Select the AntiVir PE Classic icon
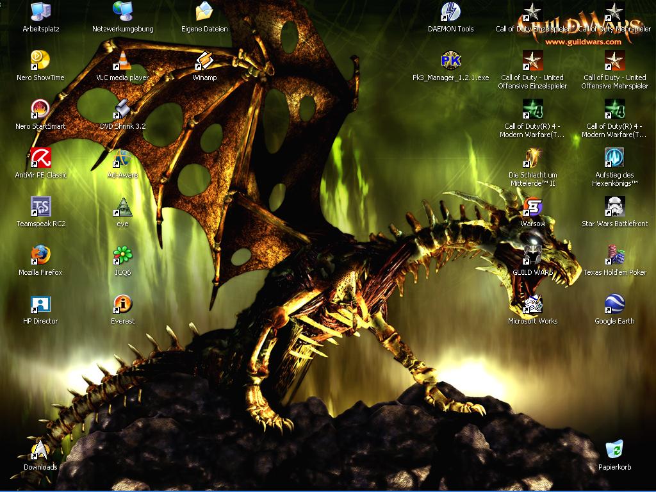The image size is (656, 492). coord(40,158)
